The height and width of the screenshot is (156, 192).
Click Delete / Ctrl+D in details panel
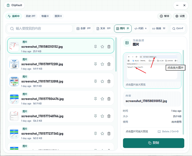click(168, 131)
